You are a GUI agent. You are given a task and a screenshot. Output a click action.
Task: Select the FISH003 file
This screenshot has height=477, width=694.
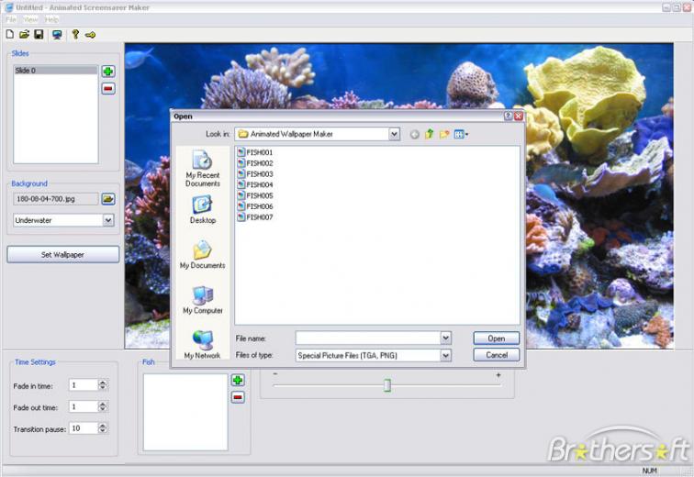255,173
